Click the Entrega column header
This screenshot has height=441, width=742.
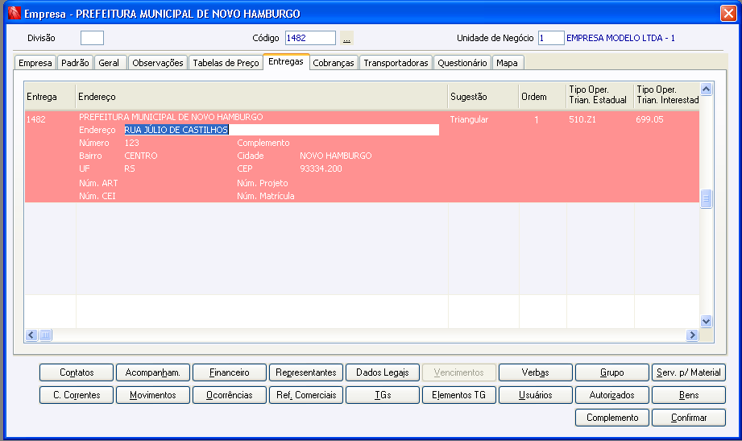coord(50,97)
